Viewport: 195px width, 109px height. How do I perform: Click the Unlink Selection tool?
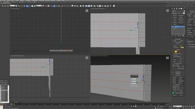tap(5, 6)
